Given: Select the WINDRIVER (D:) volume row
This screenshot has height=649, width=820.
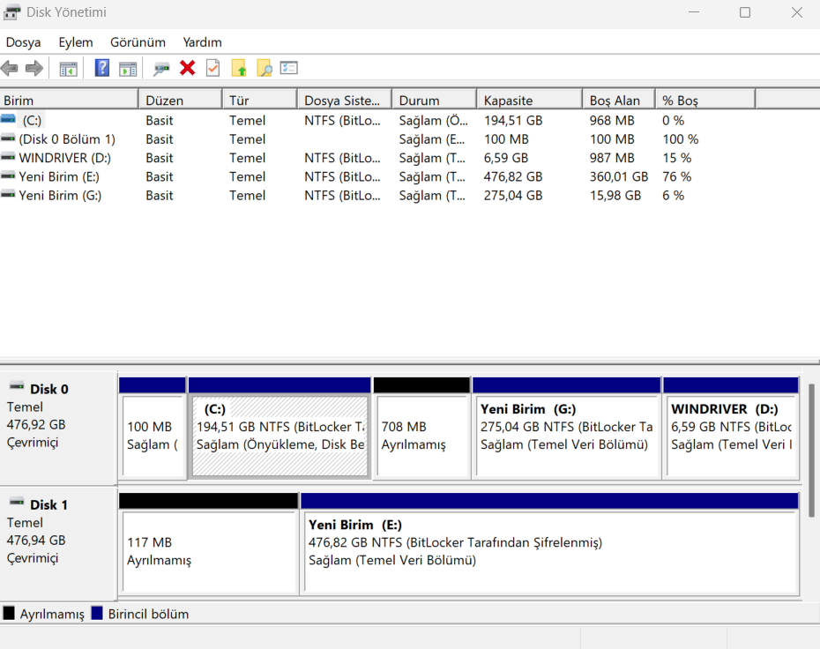Looking at the screenshot, I should (377, 158).
